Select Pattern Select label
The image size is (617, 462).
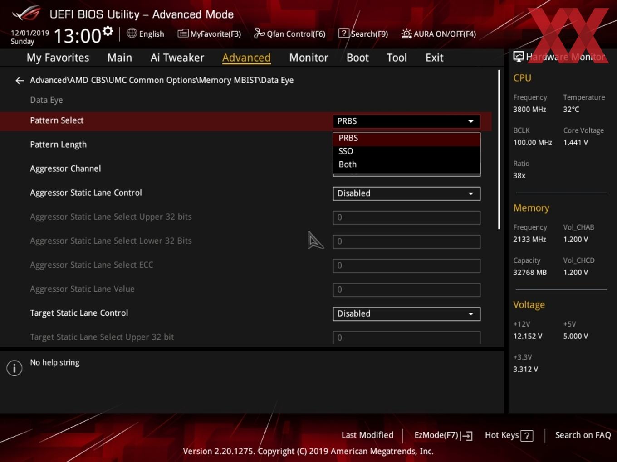(x=57, y=120)
